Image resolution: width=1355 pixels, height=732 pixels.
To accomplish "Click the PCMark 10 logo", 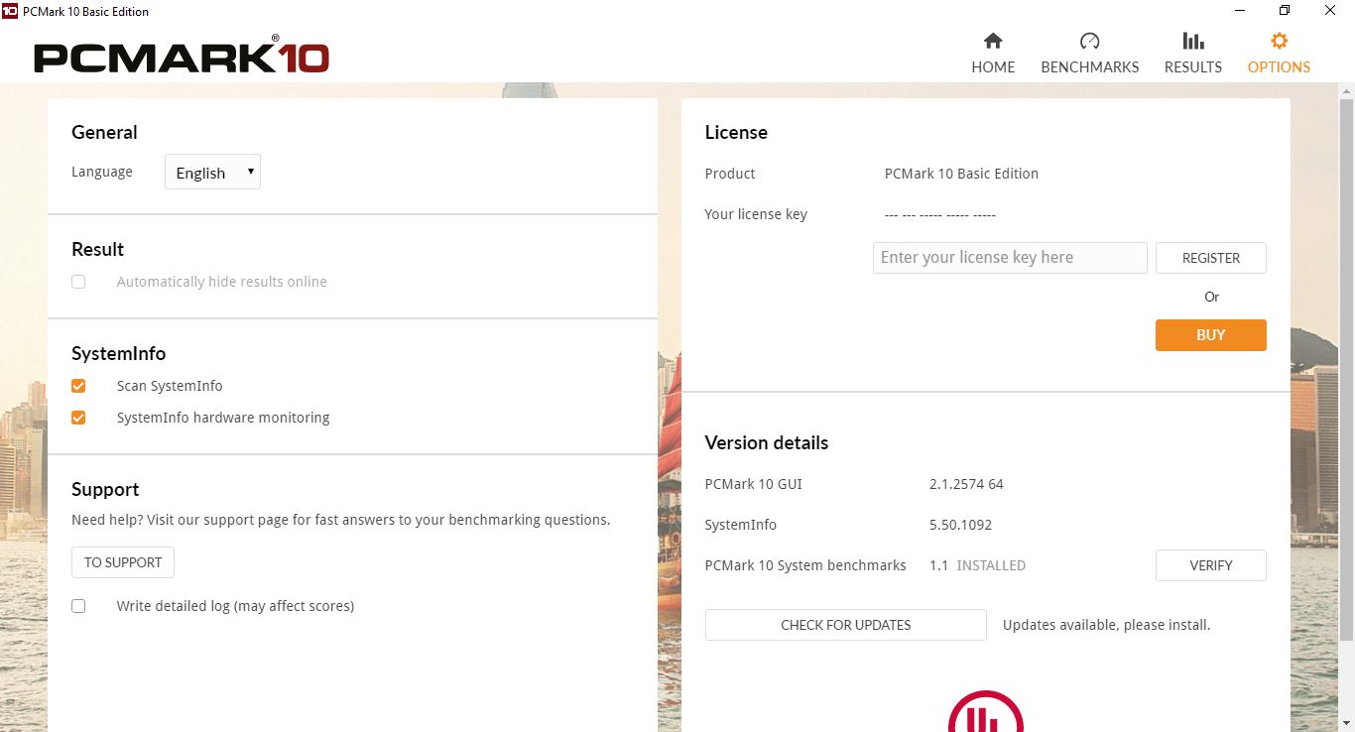I will pos(182,56).
